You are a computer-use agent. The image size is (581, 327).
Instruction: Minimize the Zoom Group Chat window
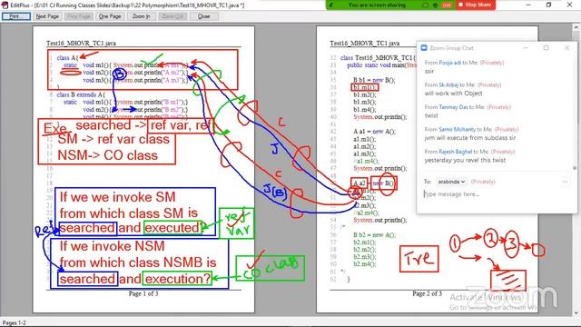coord(526,48)
